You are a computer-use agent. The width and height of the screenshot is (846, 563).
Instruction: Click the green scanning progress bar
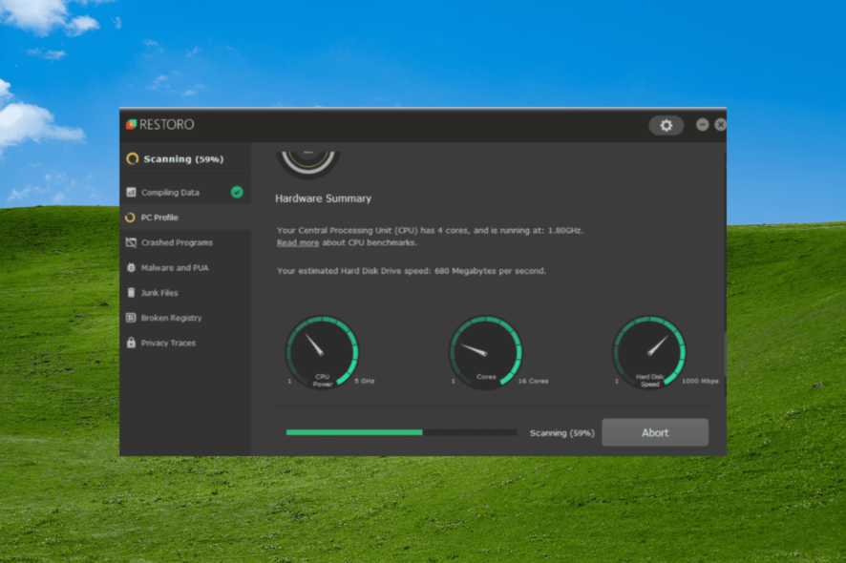(401, 432)
